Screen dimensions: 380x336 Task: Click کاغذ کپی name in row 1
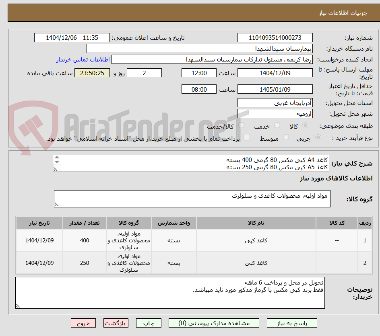(256, 240)
